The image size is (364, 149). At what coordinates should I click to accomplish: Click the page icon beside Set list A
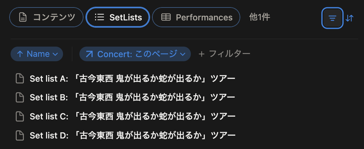click(20, 79)
